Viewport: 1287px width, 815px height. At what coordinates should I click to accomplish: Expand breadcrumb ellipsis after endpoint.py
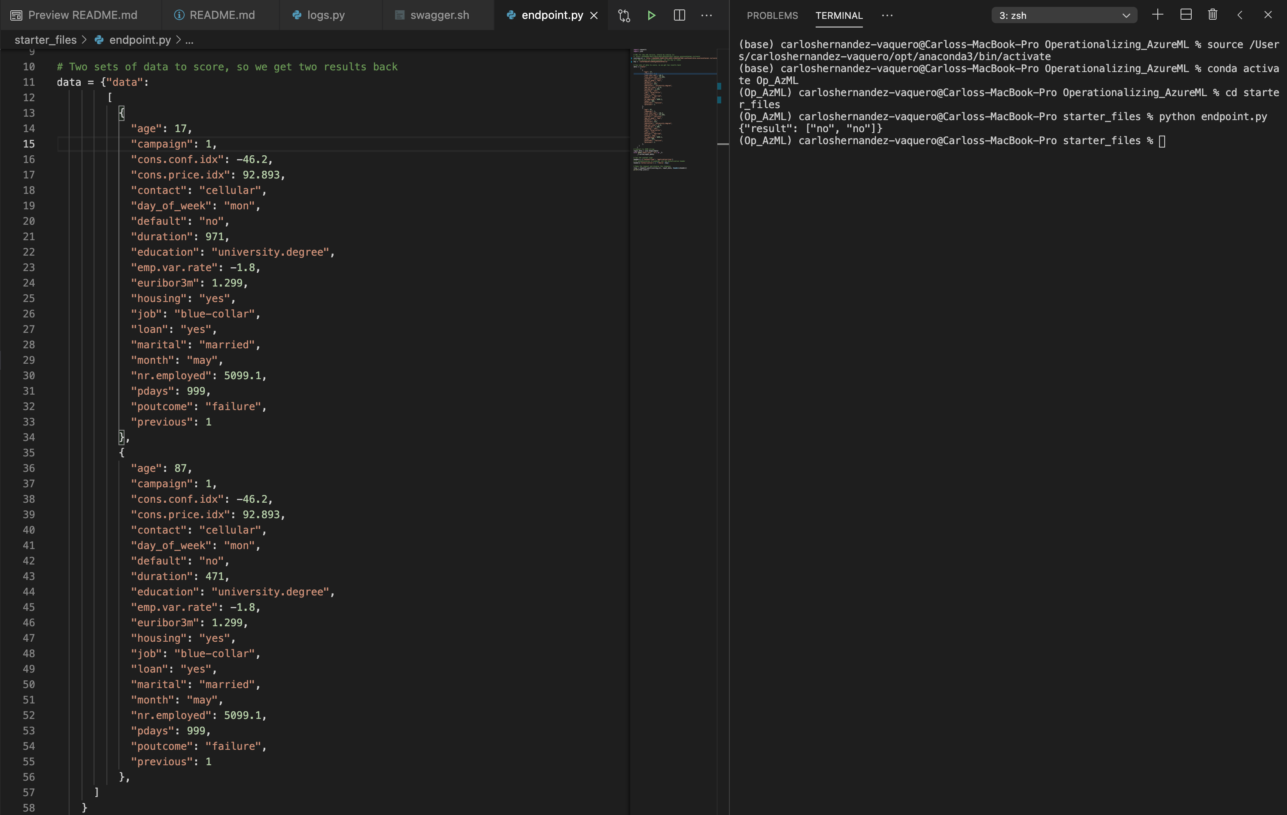tap(189, 40)
